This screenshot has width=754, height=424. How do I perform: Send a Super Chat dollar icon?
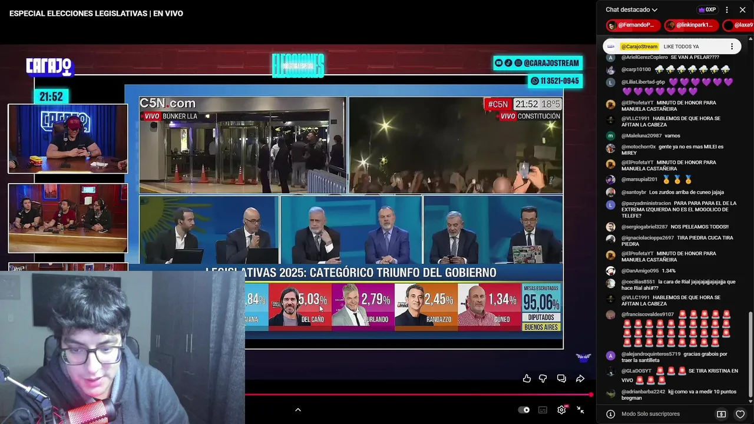(x=721, y=414)
